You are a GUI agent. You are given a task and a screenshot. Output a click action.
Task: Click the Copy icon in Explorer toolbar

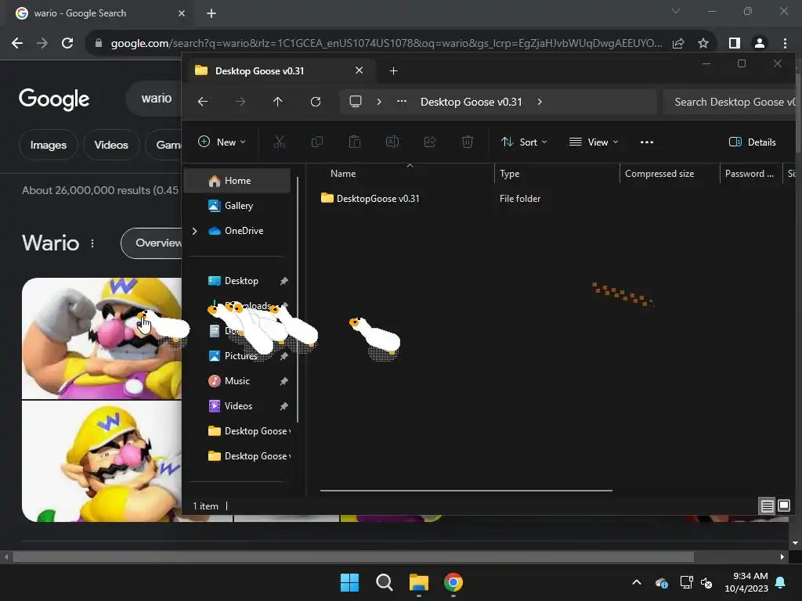tap(317, 142)
